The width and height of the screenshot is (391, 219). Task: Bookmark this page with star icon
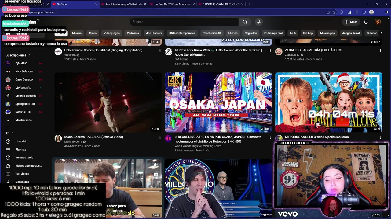click(334, 12)
